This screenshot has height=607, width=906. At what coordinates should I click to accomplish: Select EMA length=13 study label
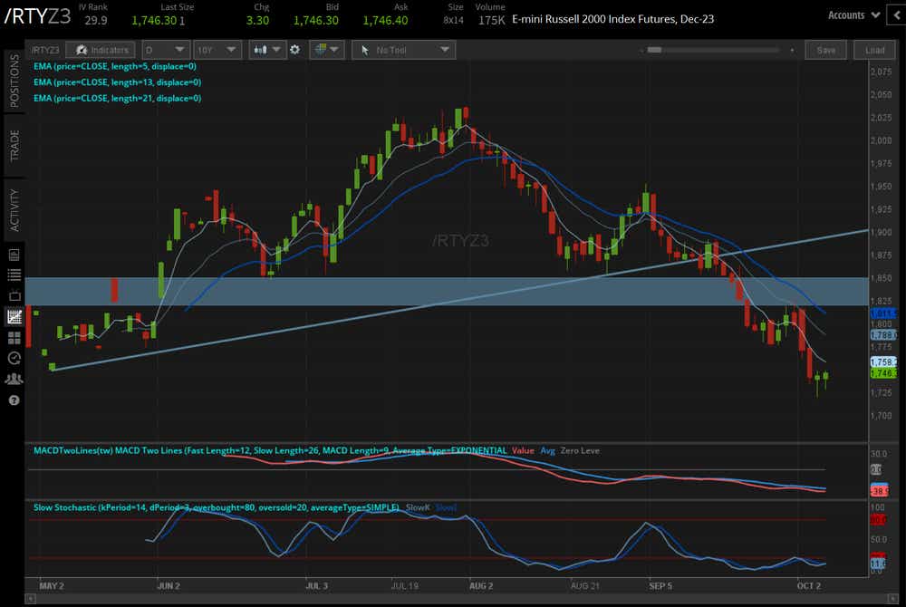point(117,82)
